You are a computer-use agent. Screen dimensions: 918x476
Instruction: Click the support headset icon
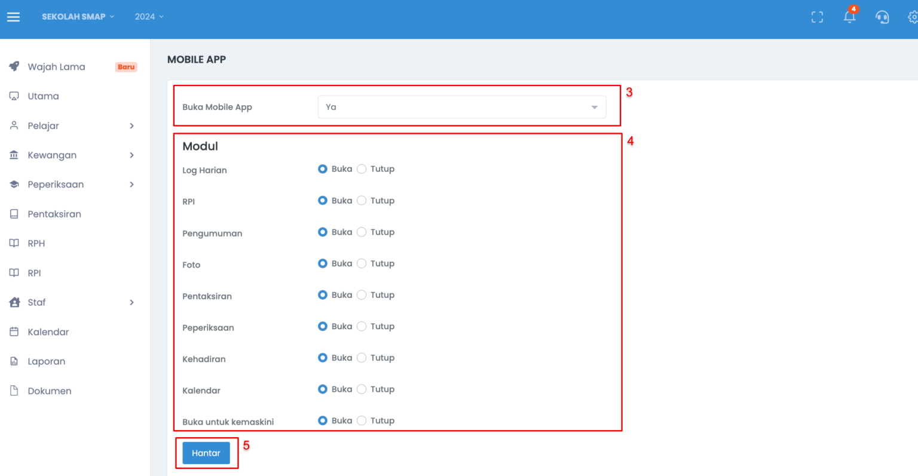[882, 17]
